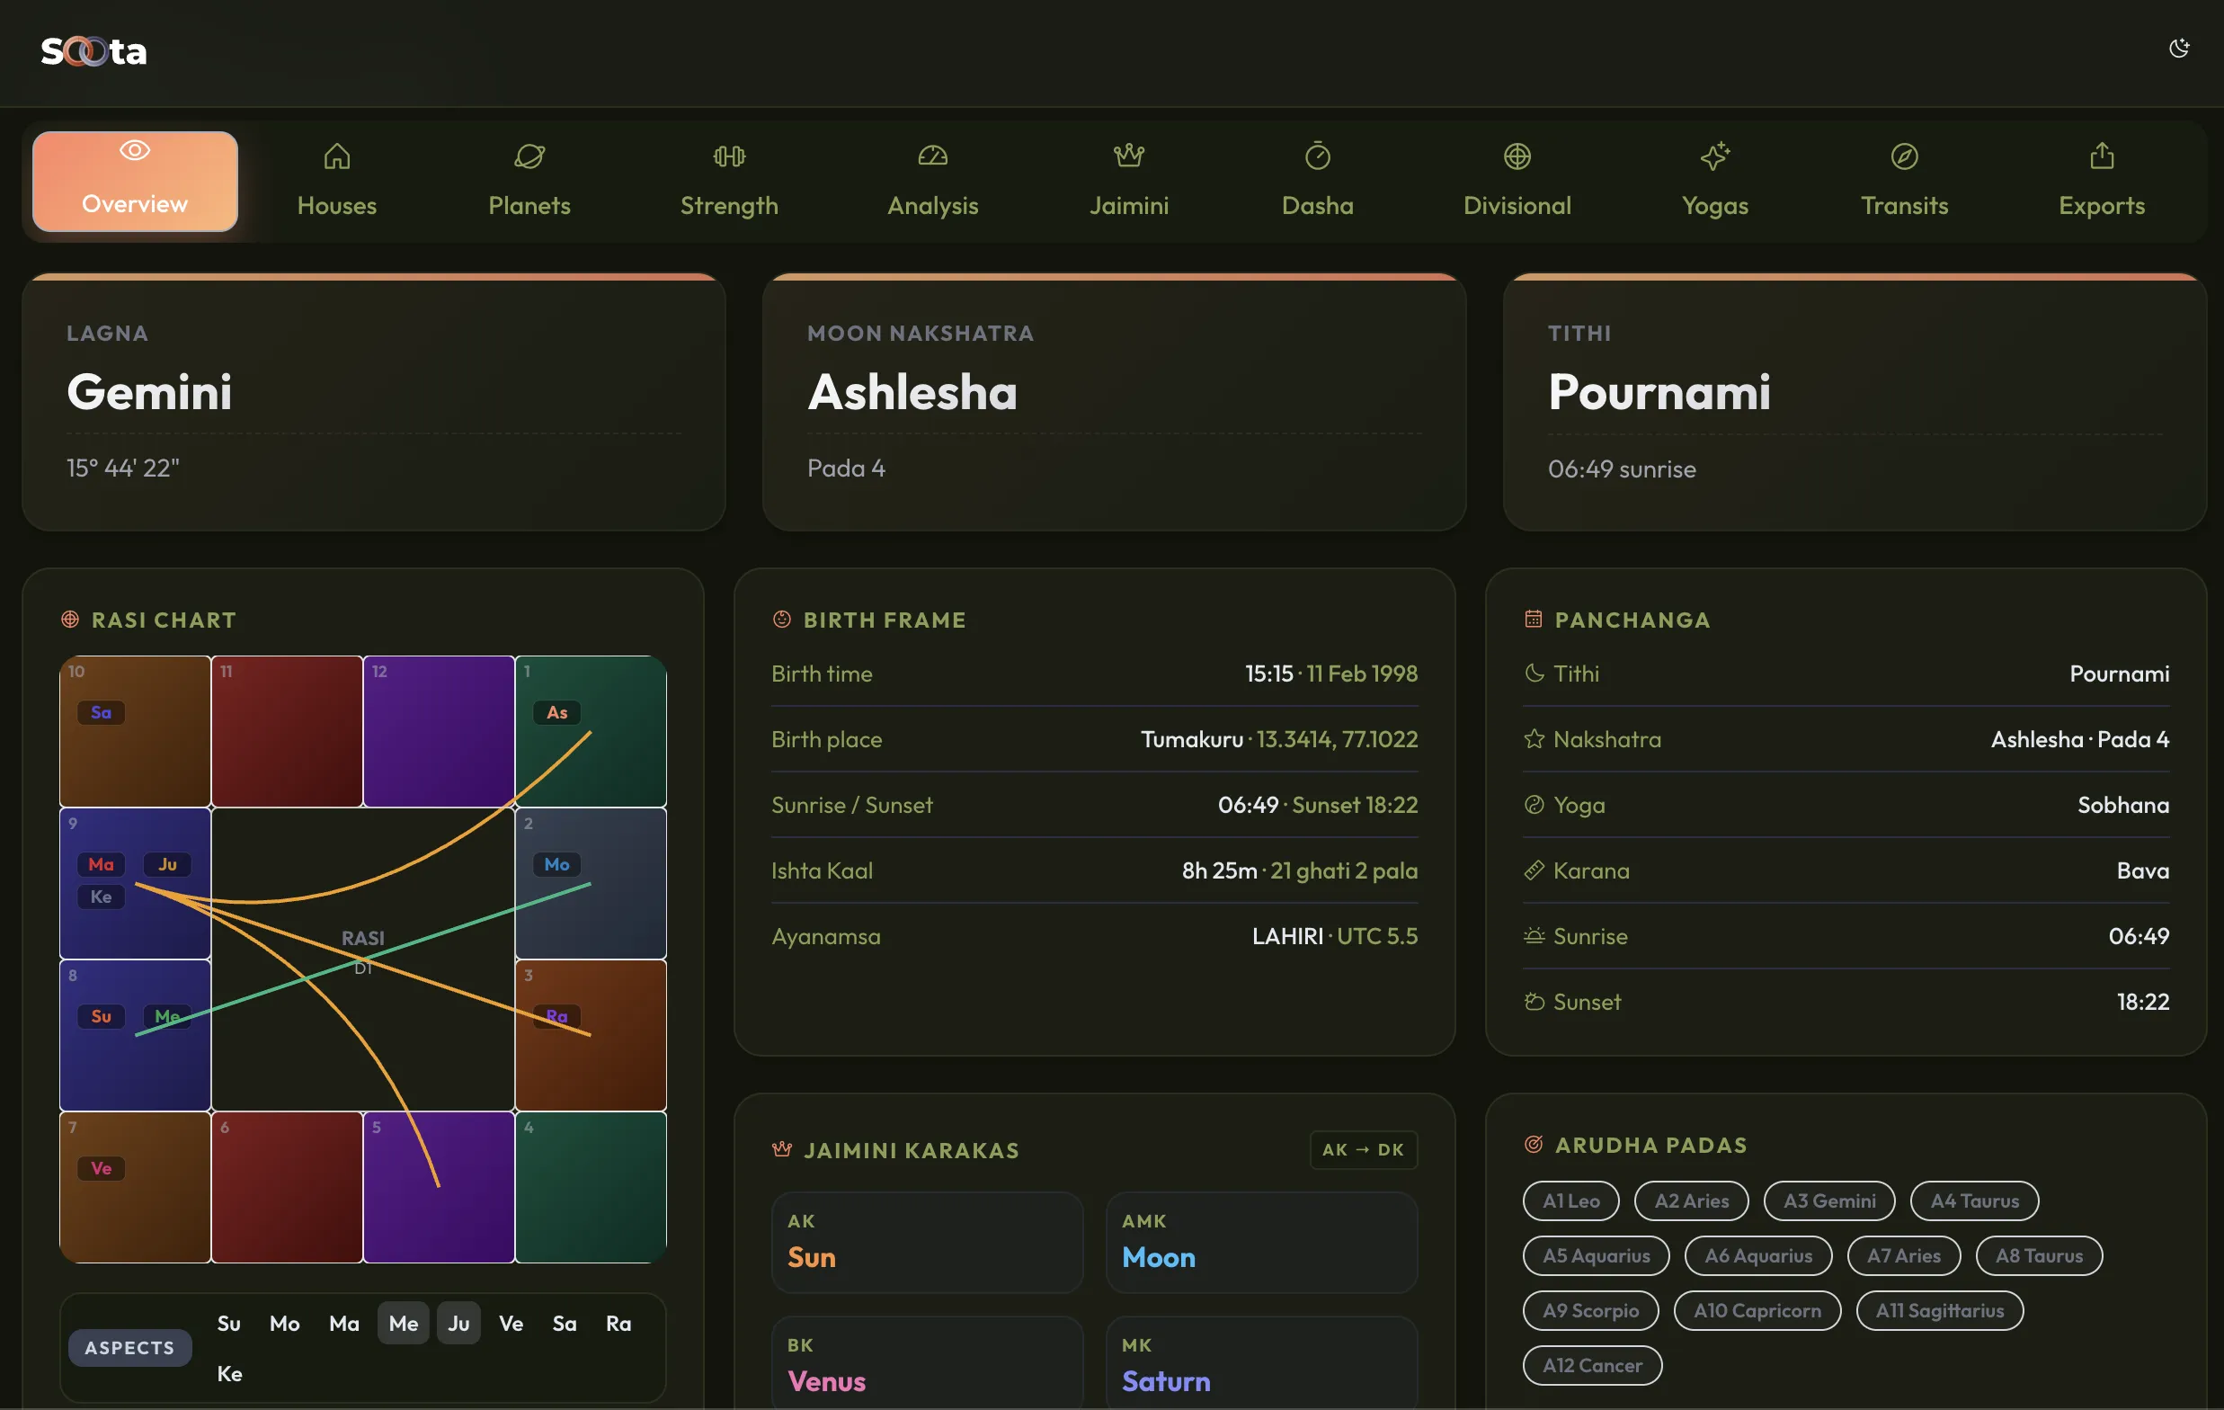2224x1410 pixels.
Task: Click the Rasi Chart header icon
Action: (x=70, y=619)
